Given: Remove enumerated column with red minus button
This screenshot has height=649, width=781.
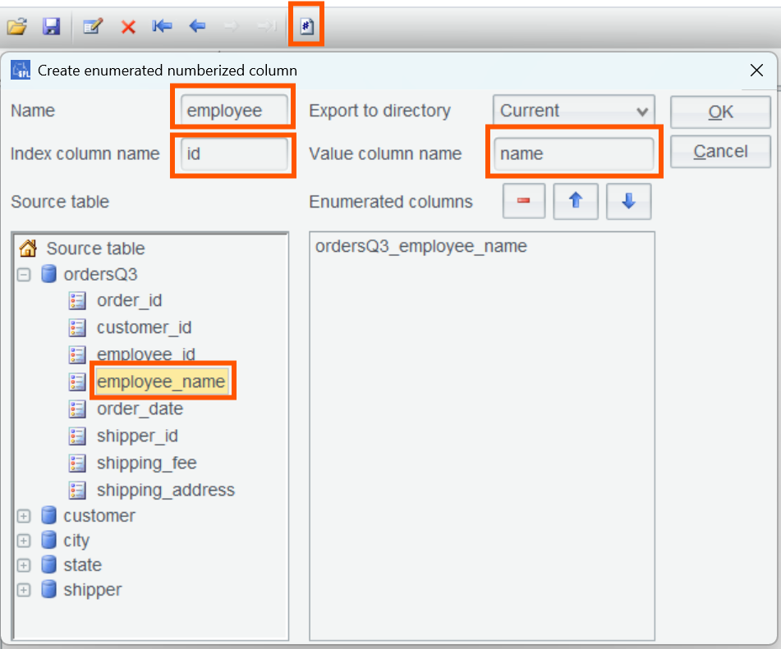Looking at the screenshot, I should pos(523,201).
